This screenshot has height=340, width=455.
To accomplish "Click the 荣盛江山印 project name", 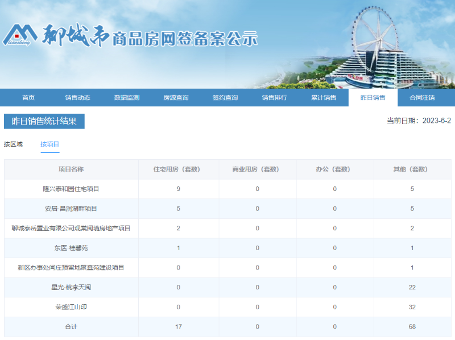I will click(x=71, y=307).
